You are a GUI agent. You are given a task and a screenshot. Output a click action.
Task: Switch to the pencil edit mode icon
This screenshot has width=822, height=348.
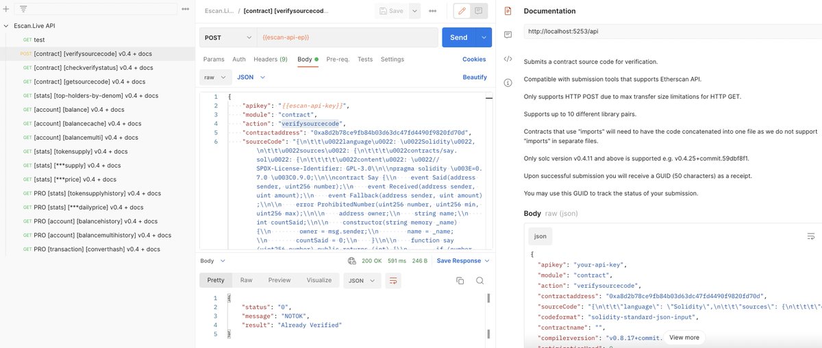(x=462, y=11)
